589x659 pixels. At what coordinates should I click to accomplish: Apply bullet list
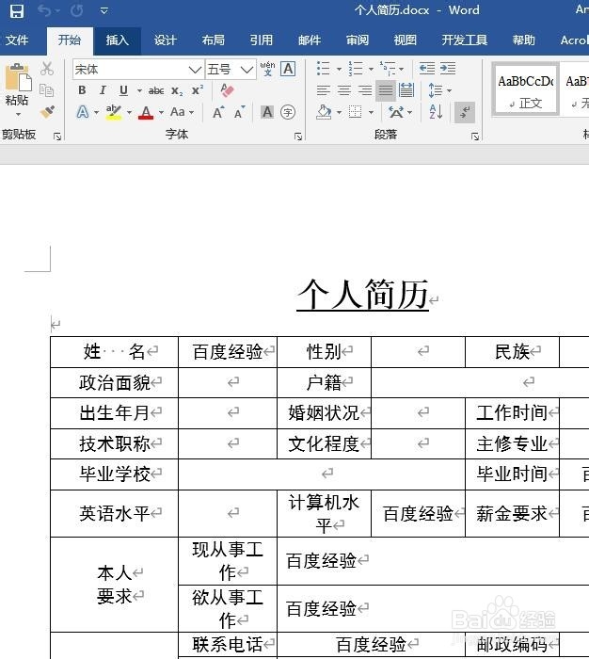pyautogui.click(x=323, y=68)
